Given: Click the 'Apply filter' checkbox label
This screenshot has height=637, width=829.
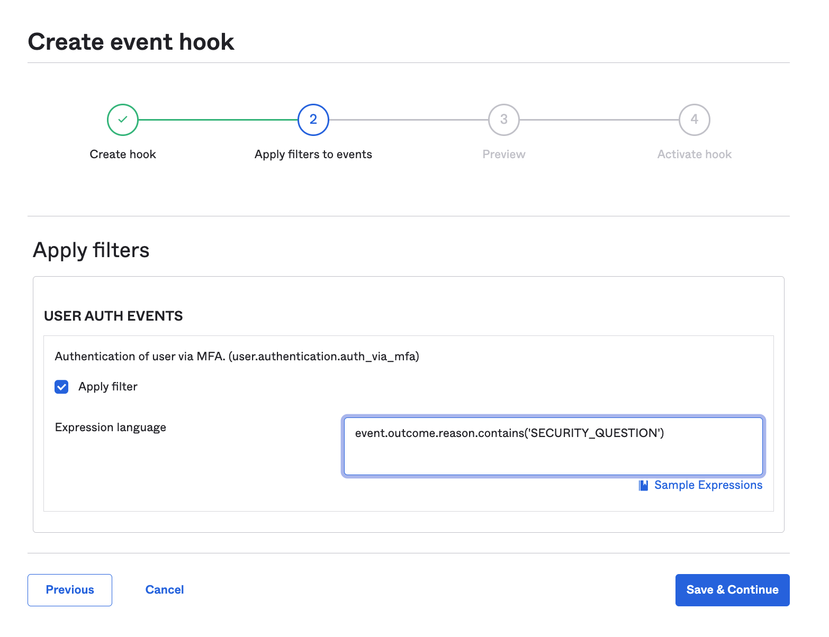Looking at the screenshot, I should pos(108,387).
